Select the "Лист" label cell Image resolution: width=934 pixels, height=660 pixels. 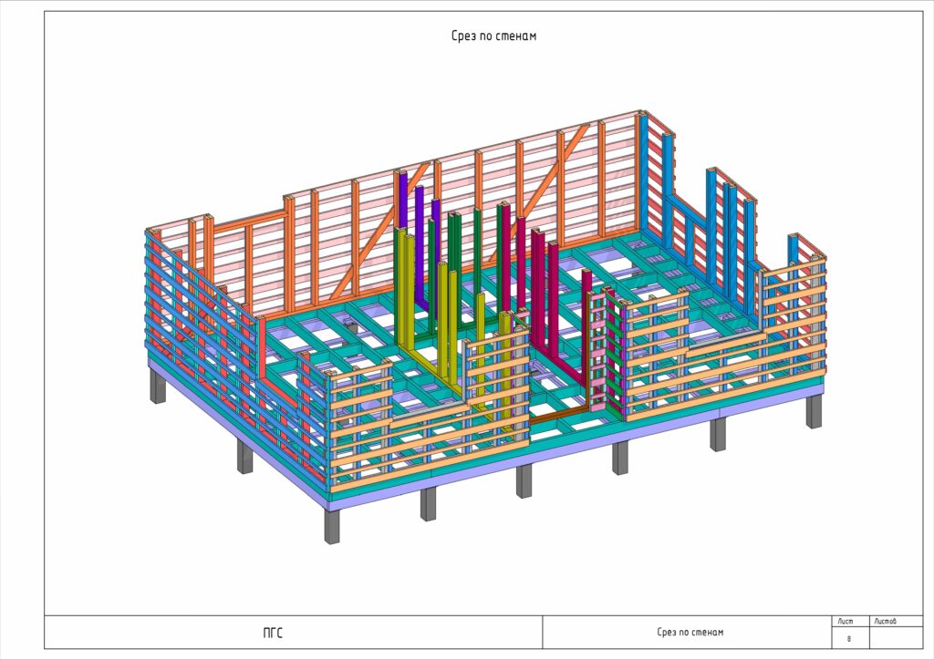pyautogui.click(x=846, y=621)
